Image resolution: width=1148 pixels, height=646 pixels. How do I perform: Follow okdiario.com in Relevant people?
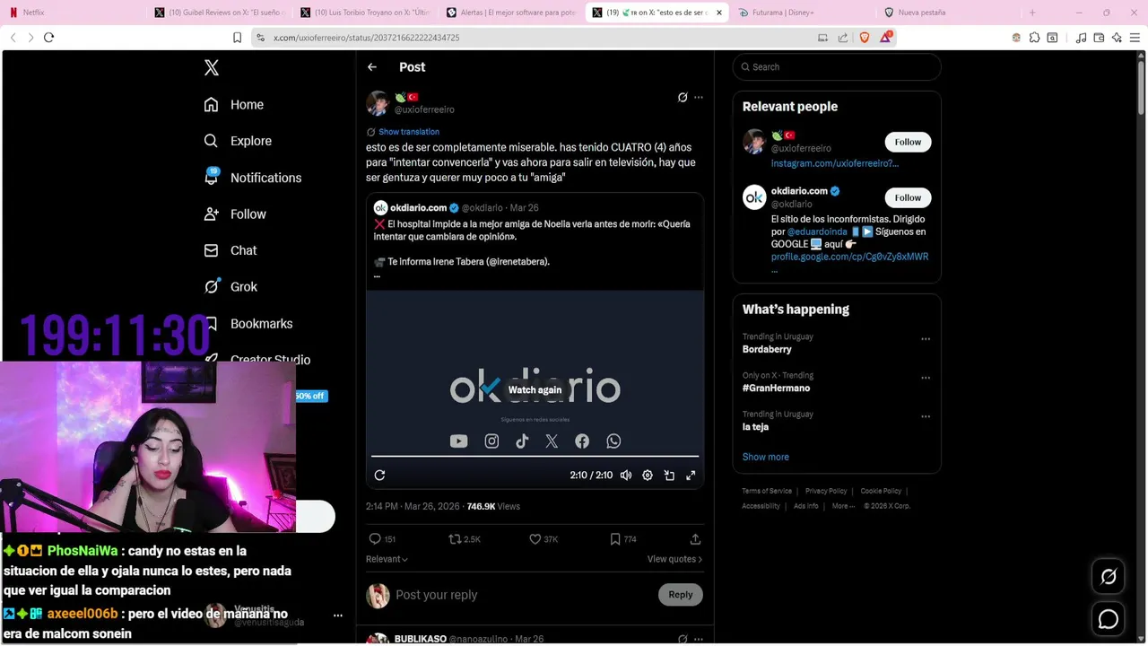point(908,197)
